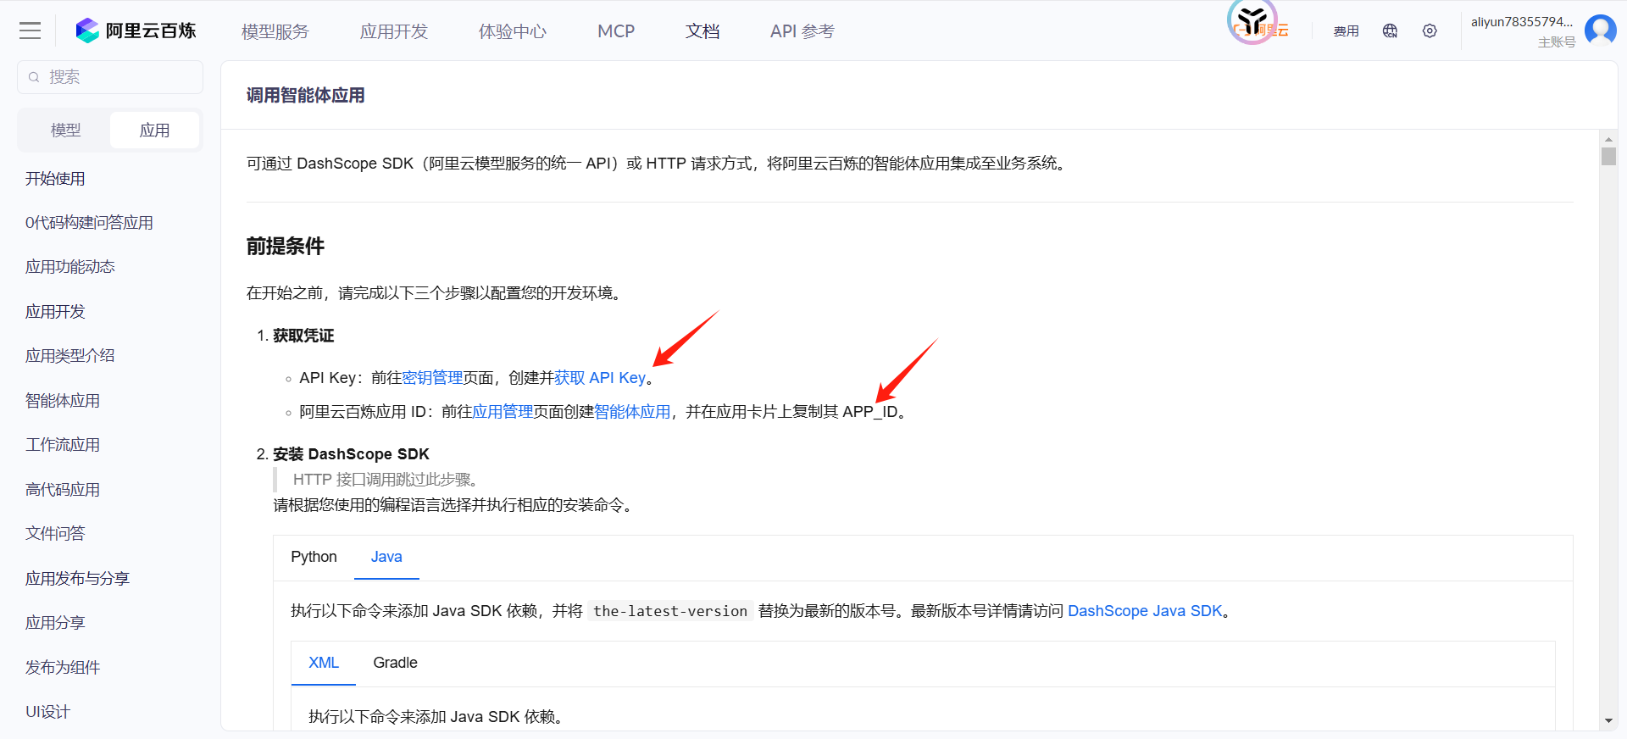Click the vertical scrollbar thumb
This screenshot has height=739, width=1627.
click(1608, 157)
